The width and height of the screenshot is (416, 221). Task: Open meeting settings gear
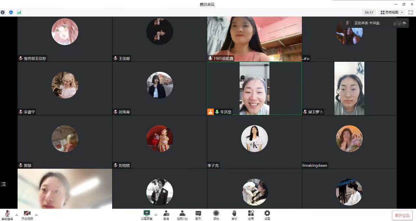[x=267, y=214]
